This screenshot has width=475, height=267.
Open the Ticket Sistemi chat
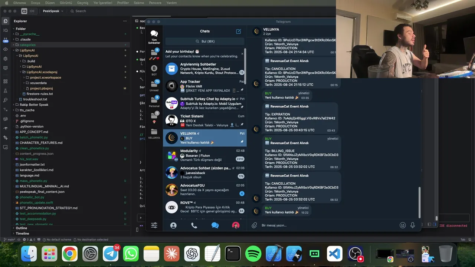coord(205,121)
